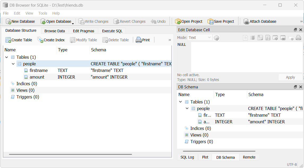Close the Edit Database Cell panel
This screenshot has width=304, height=168.
pyautogui.click(x=301, y=30)
